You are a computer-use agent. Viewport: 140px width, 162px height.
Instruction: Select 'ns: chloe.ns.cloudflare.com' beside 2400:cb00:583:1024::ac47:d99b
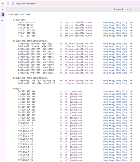coord(77,62)
